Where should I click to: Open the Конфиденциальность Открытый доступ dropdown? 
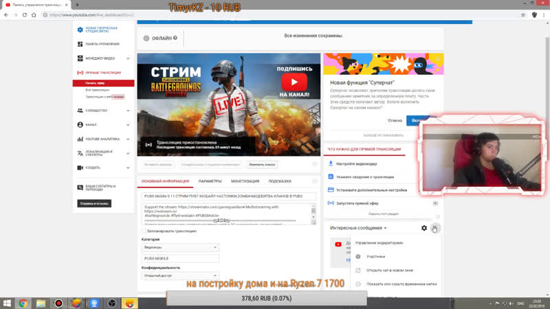(x=180, y=276)
